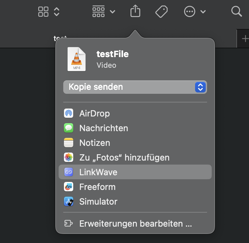This screenshot has width=249, height=243.
Task: Expand the icon view switcher arrows
Action: click(57, 12)
